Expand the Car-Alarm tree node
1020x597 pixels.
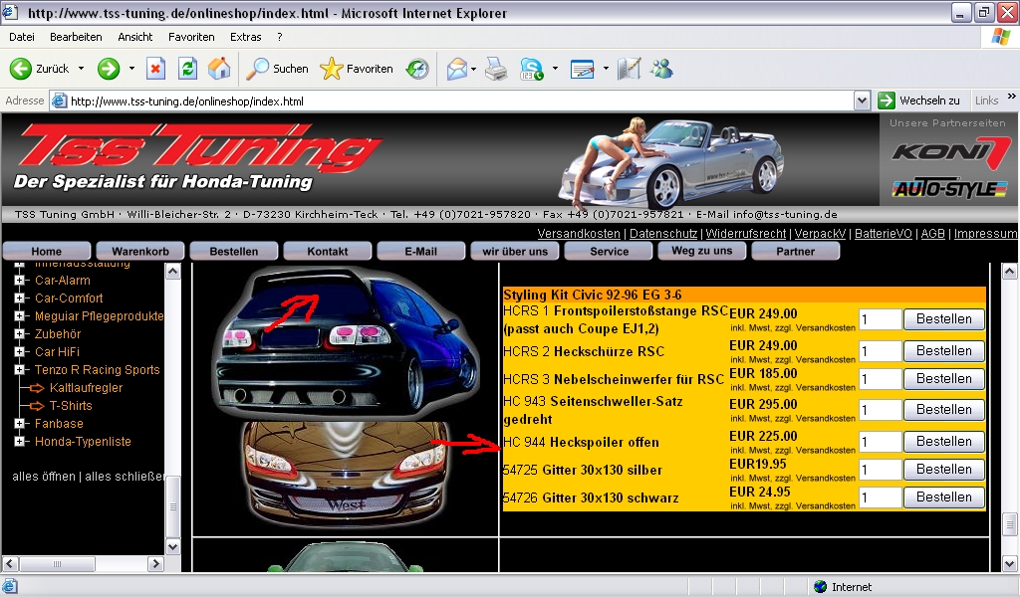point(20,281)
